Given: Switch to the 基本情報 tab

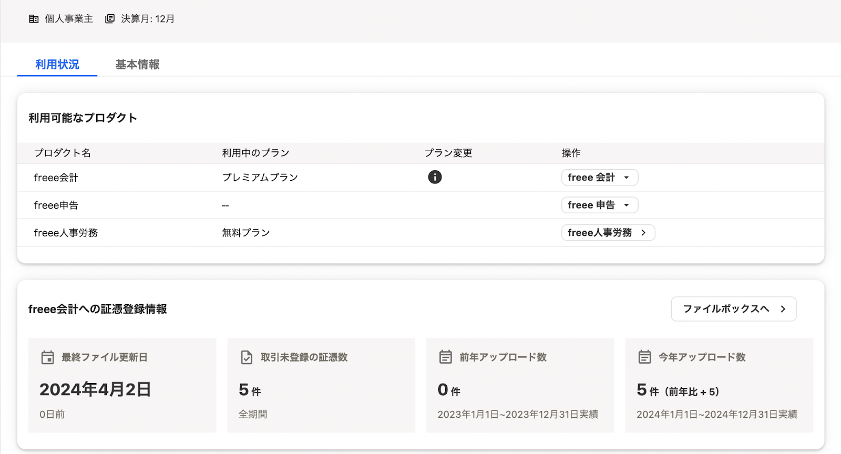Looking at the screenshot, I should 137,65.
